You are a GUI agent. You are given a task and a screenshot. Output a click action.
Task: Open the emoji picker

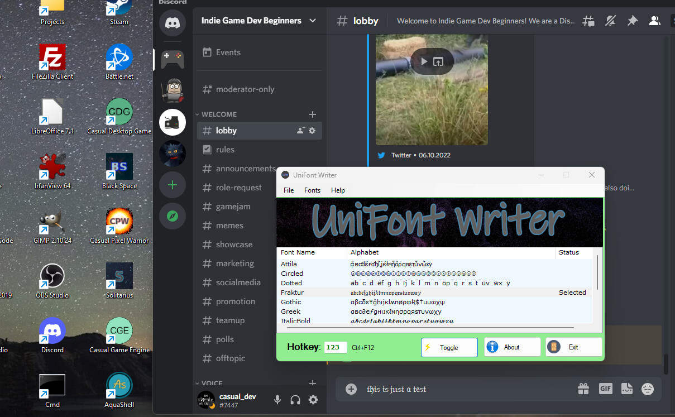tap(648, 389)
